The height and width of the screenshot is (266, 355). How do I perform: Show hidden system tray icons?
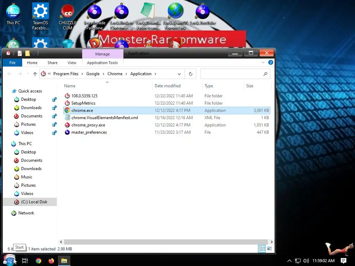pos(289,261)
